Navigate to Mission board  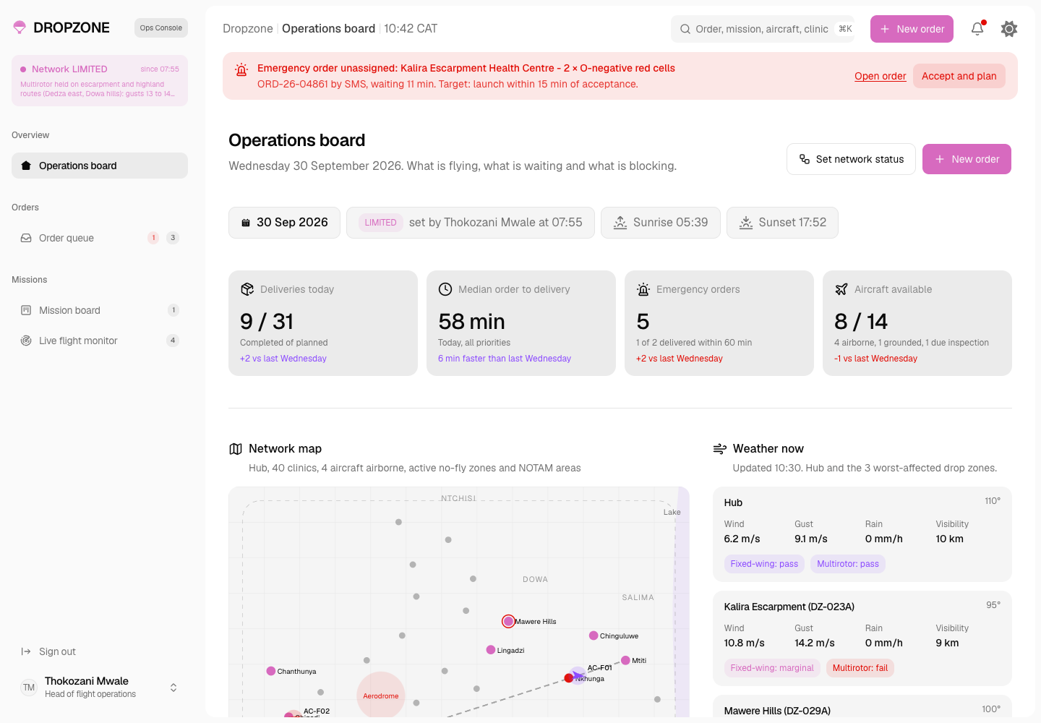(x=100, y=310)
